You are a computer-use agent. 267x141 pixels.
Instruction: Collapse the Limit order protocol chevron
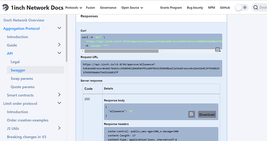[59, 103]
